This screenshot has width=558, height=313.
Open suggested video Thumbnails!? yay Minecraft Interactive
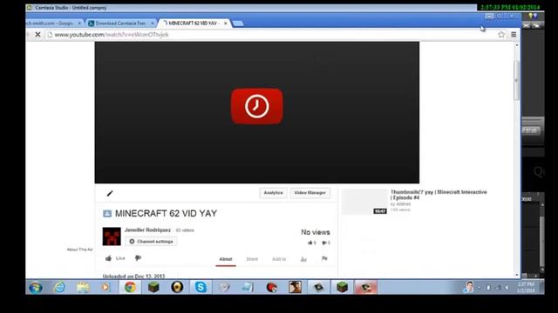pos(439,195)
